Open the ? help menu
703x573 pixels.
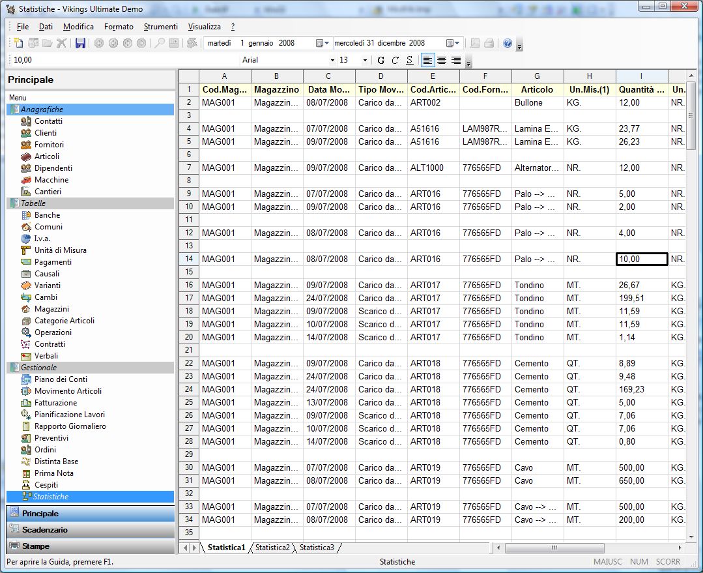click(233, 27)
